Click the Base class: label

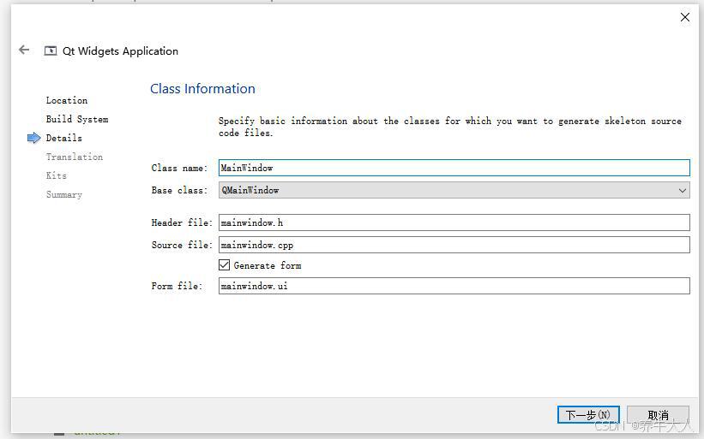coord(179,190)
